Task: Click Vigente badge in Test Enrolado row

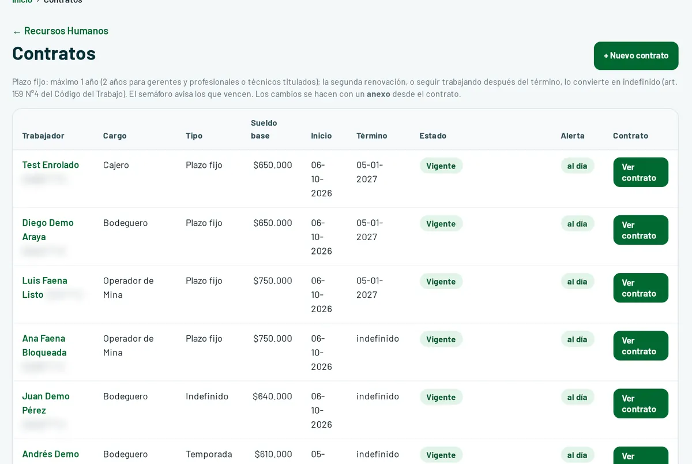Action: (x=441, y=166)
